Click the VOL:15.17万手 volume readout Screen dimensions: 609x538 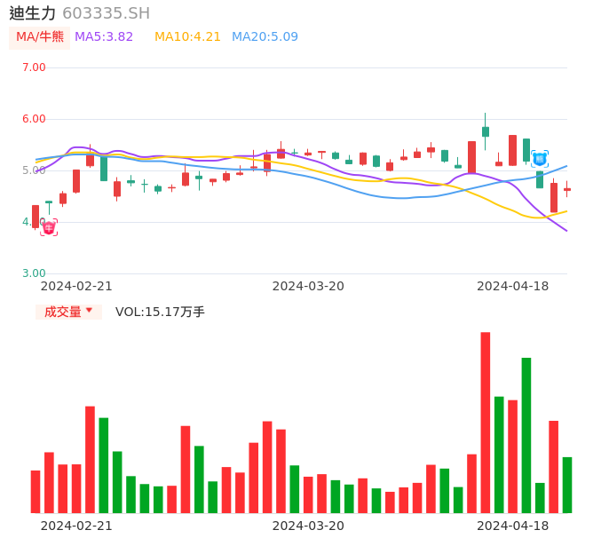click(x=160, y=312)
